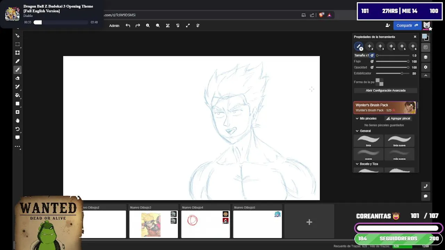The height and width of the screenshot is (250, 445).
Task: Adjust the Opacidad slider
Action: tap(393, 67)
